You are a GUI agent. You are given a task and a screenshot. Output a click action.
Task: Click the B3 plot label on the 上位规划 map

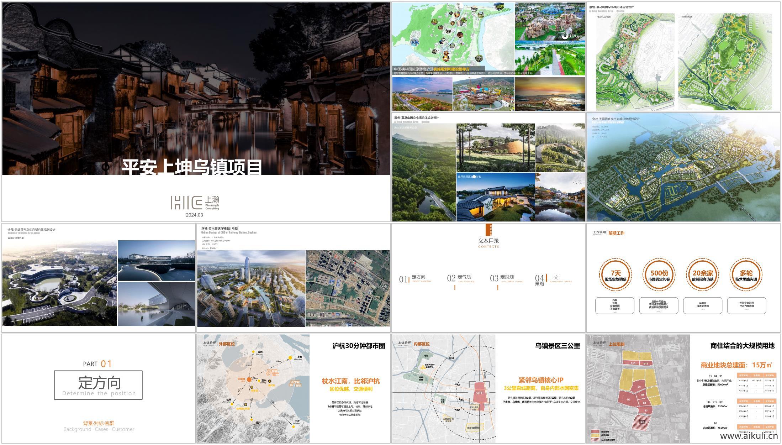tap(646, 410)
